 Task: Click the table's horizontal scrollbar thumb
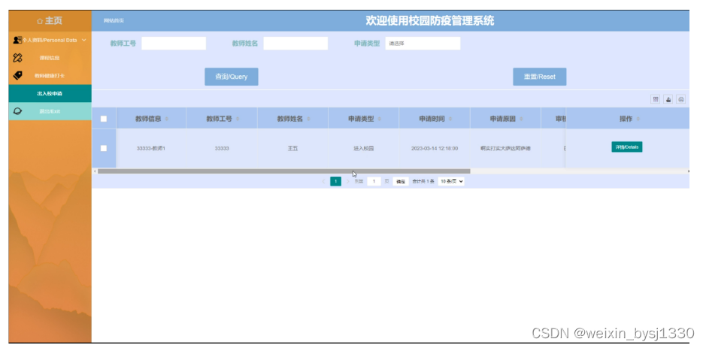[x=283, y=171]
